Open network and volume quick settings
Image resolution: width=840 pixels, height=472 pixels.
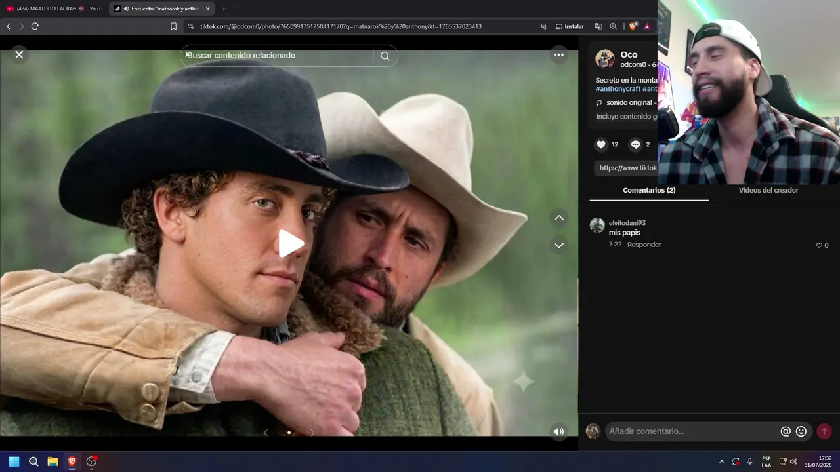point(787,462)
